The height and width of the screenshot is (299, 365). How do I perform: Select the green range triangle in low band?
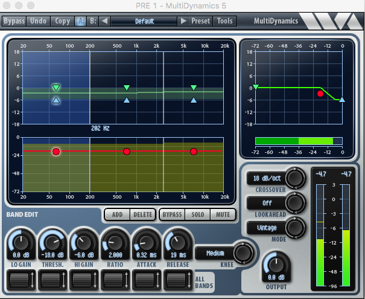click(56, 88)
